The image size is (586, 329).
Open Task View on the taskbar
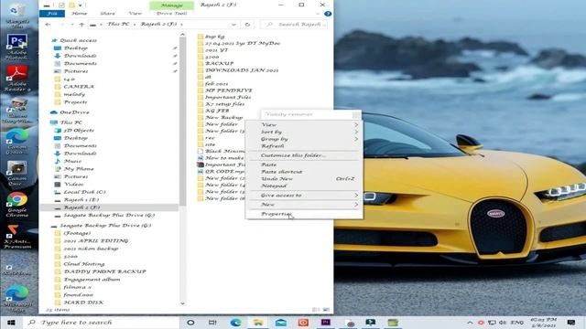pyautogui.click(x=212, y=323)
